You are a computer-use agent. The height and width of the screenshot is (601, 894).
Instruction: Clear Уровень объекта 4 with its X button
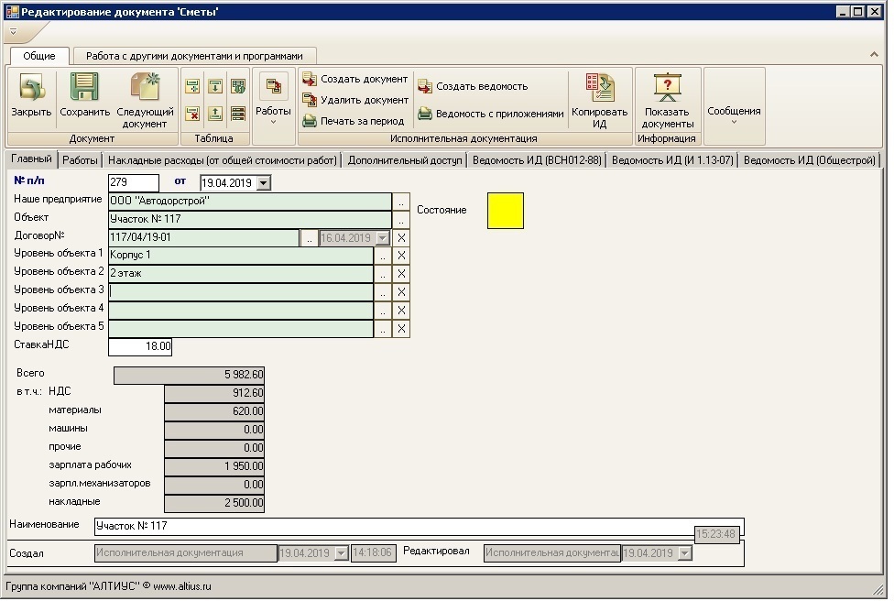(401, 311)
